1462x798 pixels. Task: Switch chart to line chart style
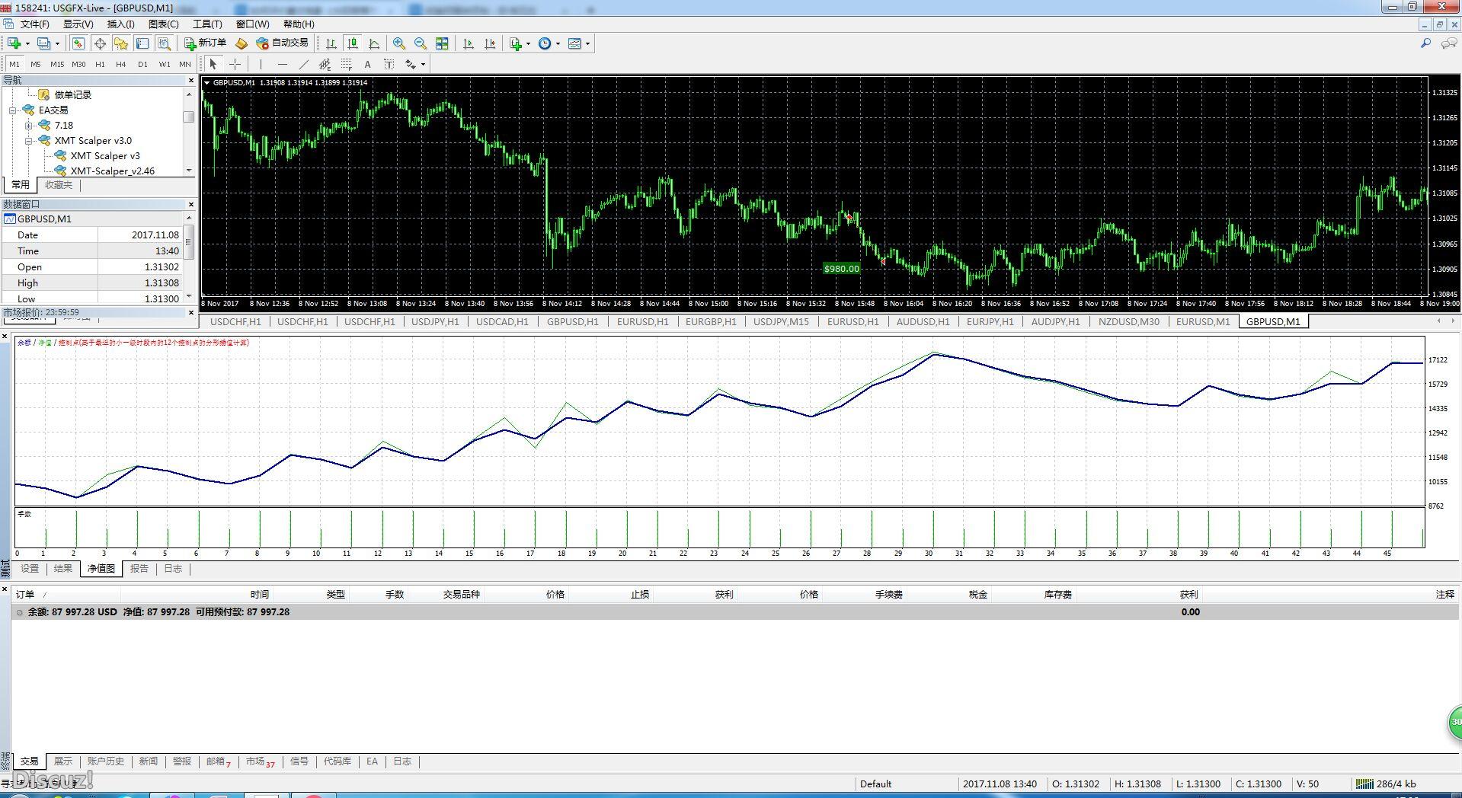coord(374,43)
